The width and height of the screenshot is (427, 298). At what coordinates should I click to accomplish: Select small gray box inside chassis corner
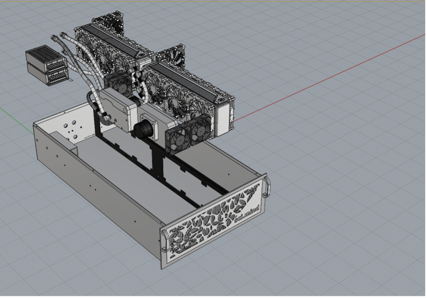pos(63,142)
